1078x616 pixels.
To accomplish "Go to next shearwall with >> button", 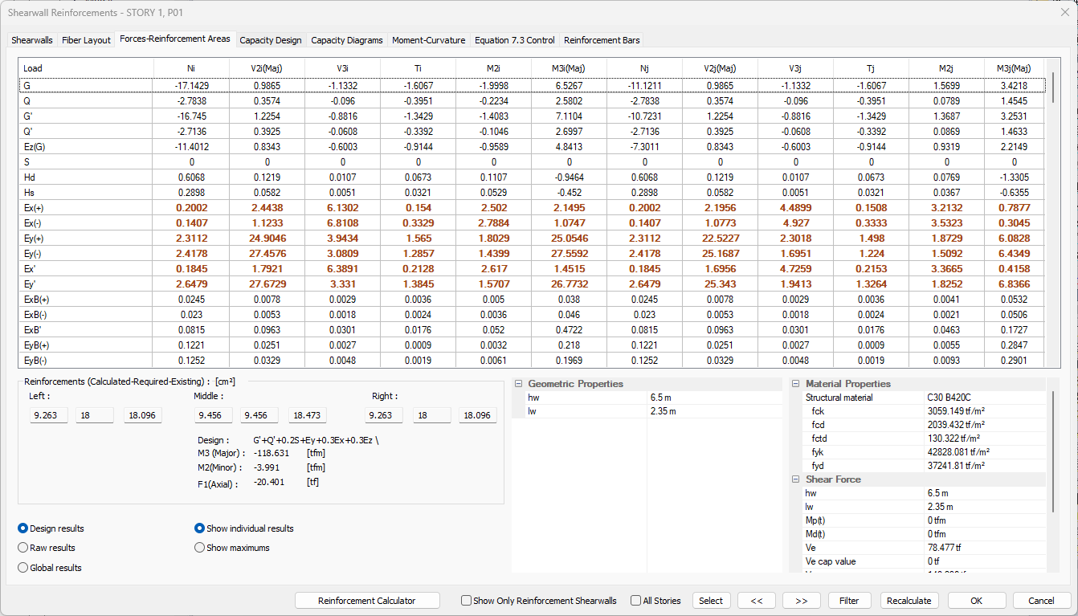I will pos(801,601).
